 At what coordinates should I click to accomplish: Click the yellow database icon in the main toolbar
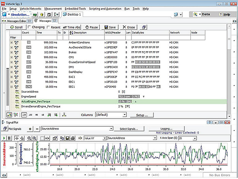click(42, 15)
